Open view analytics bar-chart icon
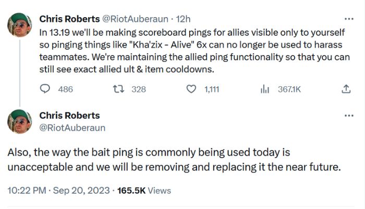365x209 pixels. point(264,89)
